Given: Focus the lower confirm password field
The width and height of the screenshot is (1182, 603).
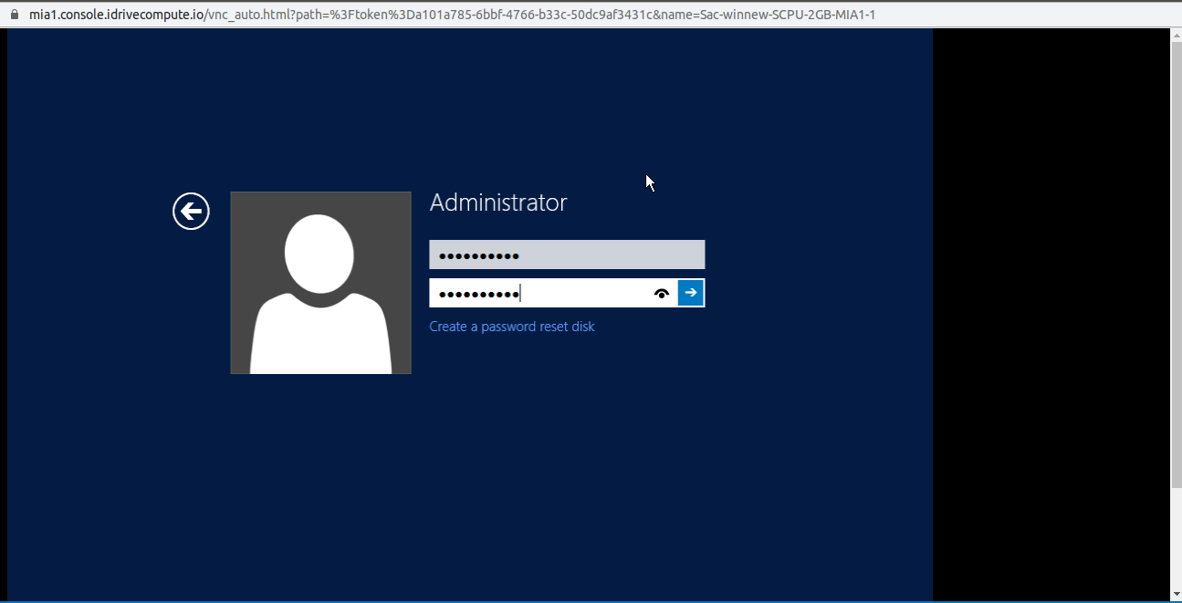Looking at the screenshot, I should click(540, 293).
